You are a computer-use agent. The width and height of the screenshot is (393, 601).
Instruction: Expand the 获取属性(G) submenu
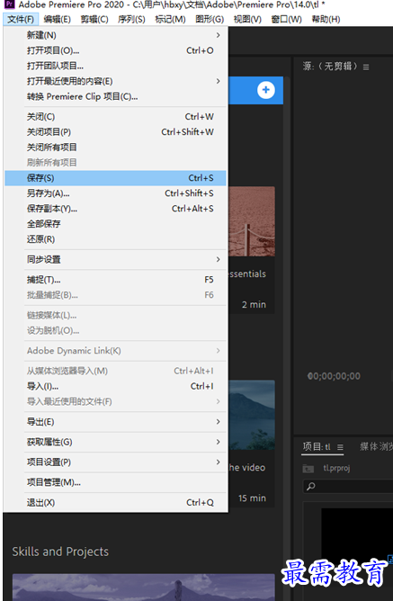(x=115, y=443)
